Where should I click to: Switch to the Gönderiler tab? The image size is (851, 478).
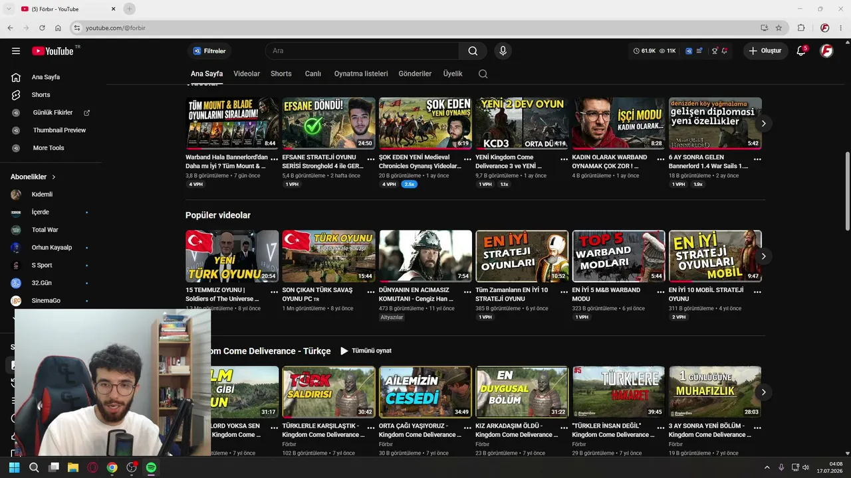pos(415,74)
